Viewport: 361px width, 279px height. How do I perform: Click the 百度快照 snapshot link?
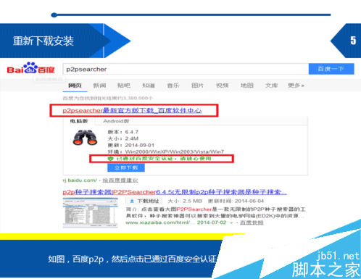(x=252, y=222)
